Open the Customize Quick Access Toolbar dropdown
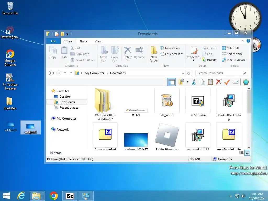The image size is (268, 201). click(67, 34)
